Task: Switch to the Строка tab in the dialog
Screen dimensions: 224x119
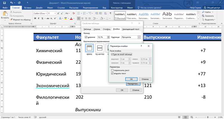Action: point(97,29)
